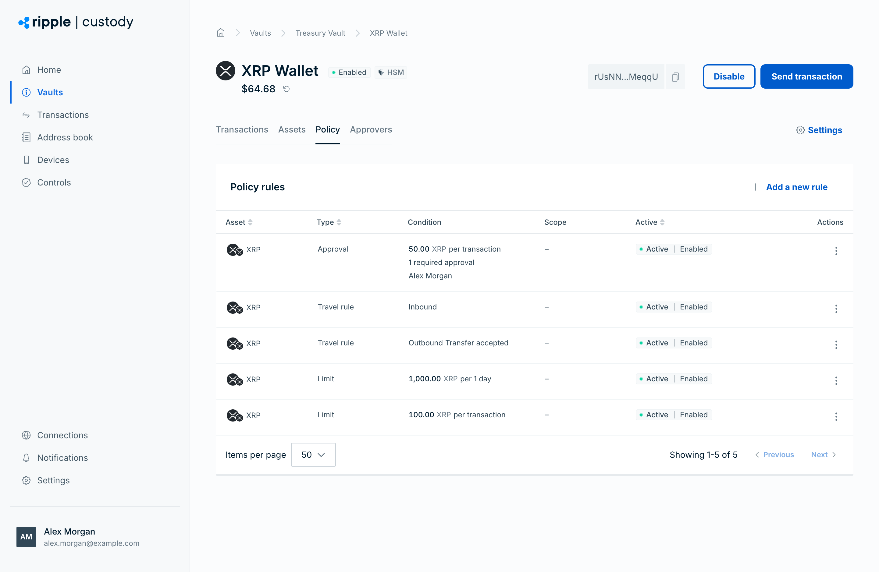Click XRP asset icon in Inbound row

point(234,307)
